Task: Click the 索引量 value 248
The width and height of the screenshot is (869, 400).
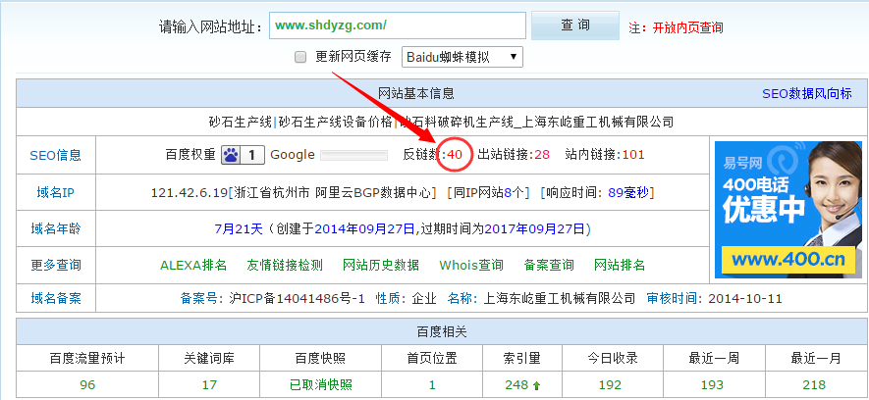Action: click(x=516, y=384)
